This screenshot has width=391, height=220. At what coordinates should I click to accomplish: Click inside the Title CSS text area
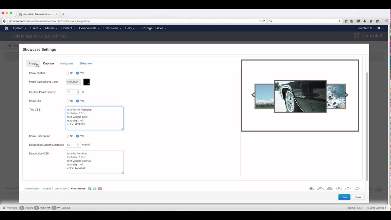(95, 118)
